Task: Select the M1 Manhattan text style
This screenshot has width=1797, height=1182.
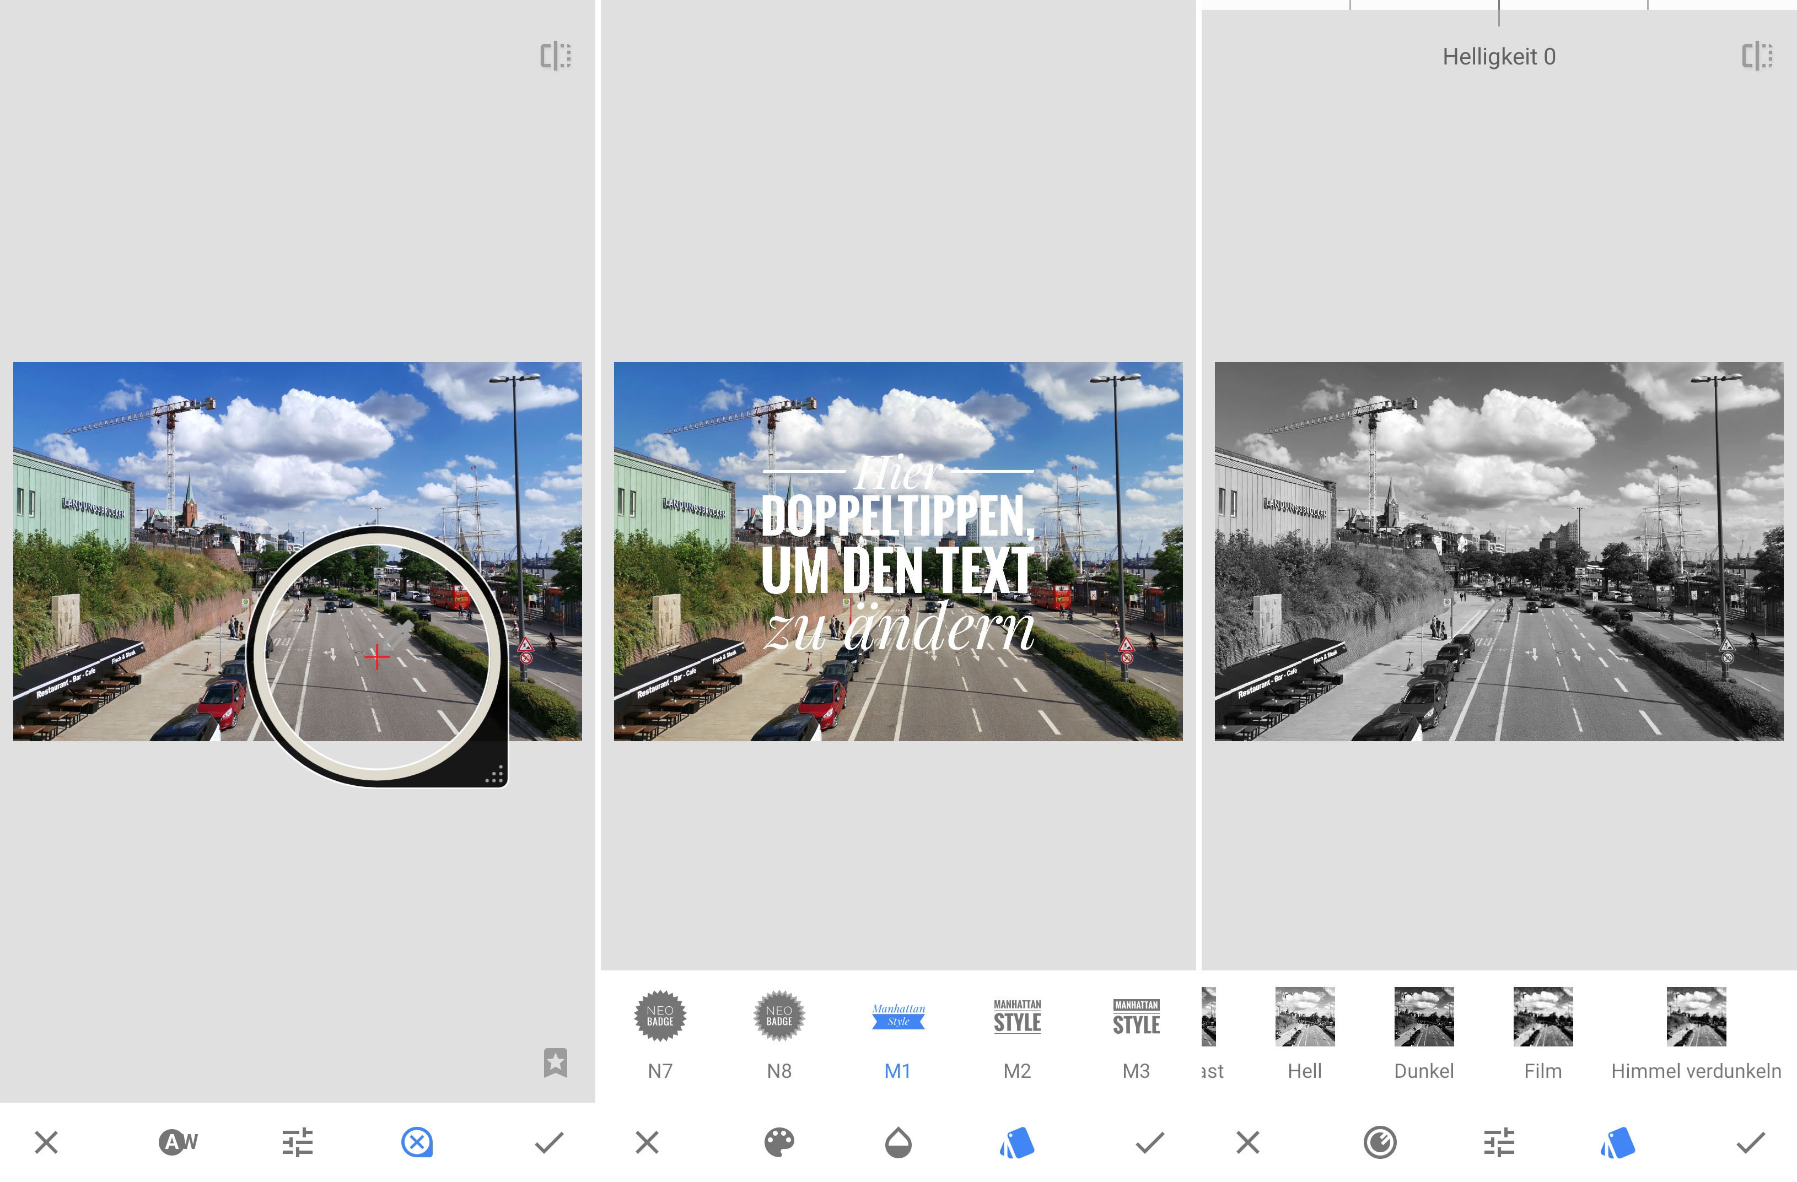Action: pos(899,1034)
